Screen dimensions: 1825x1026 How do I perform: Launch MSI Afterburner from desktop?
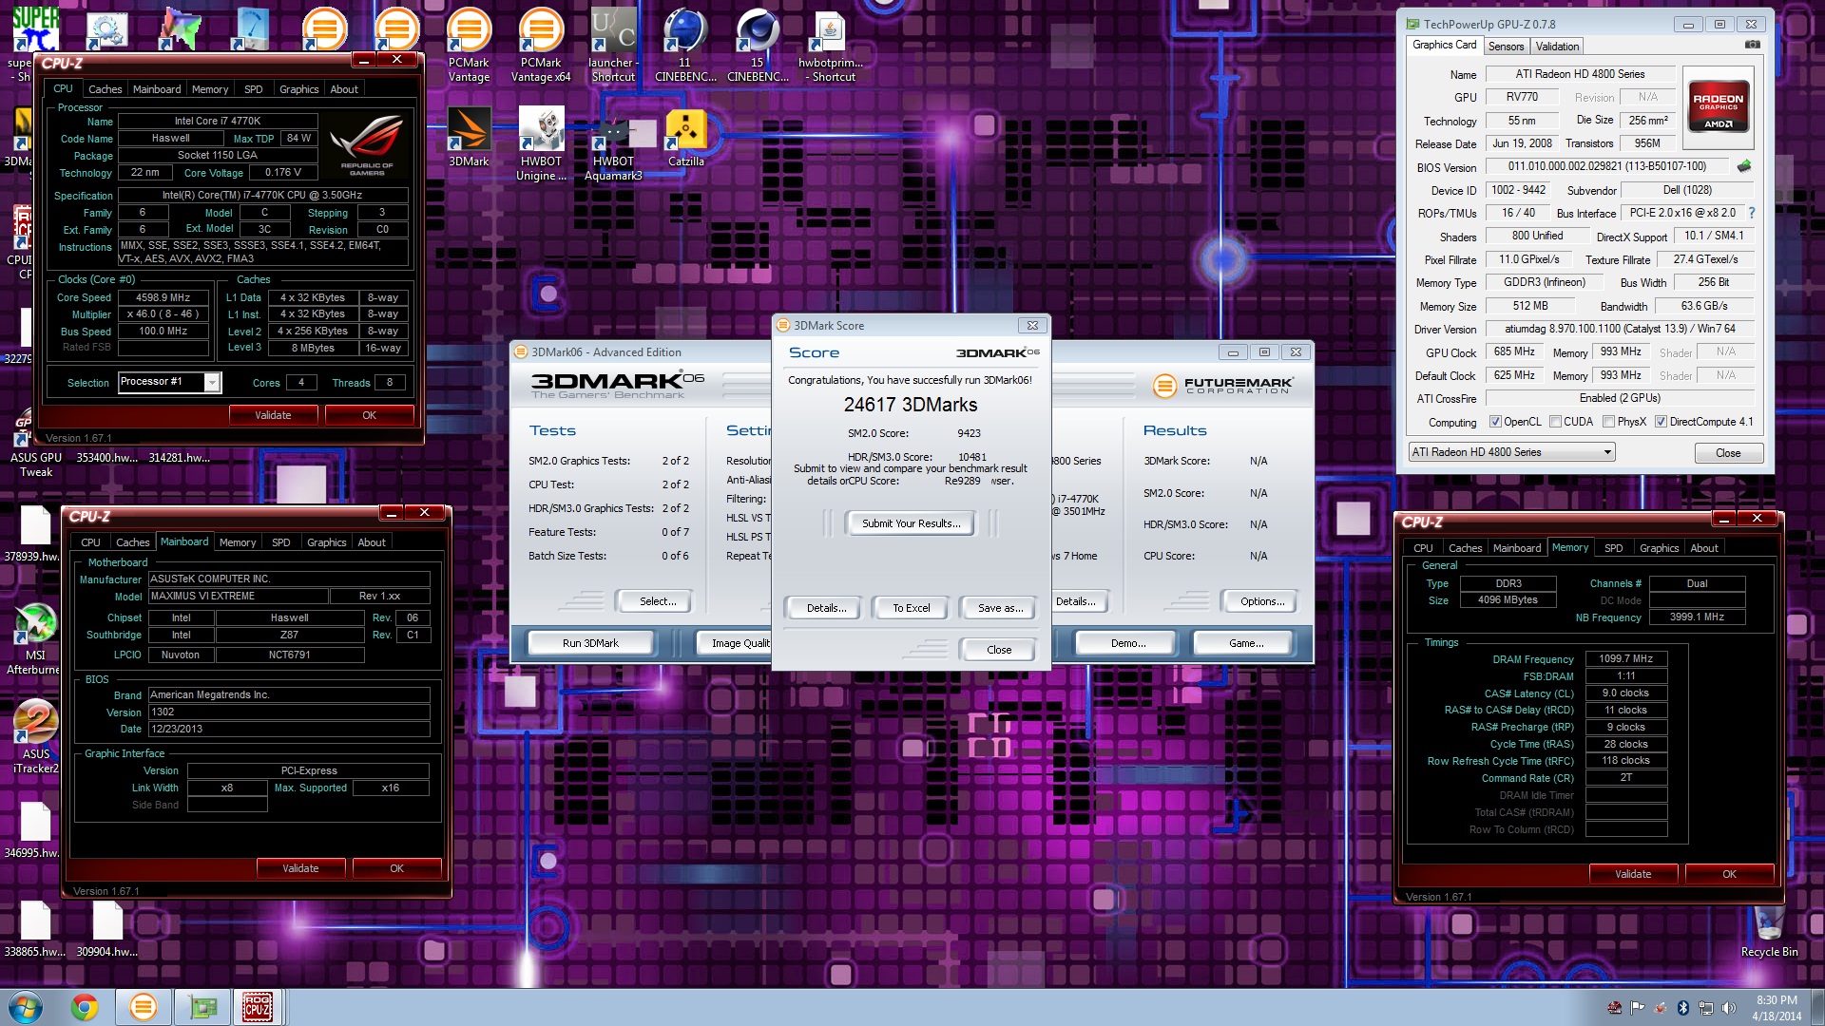tap(35, 639)
